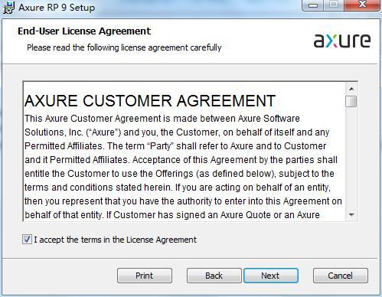
Task: Click the End-User License Agreement header
Action: (84, 31)
